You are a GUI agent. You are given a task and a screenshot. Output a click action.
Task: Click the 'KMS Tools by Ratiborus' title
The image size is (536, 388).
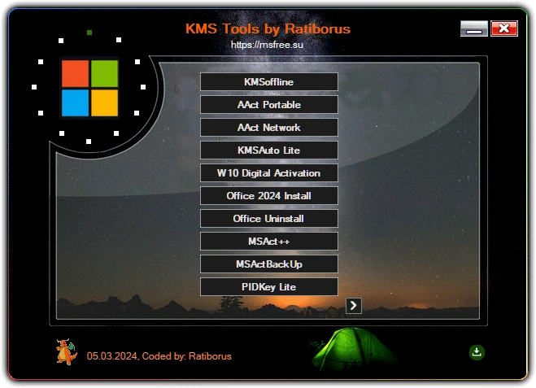click(x=268, y=28)
